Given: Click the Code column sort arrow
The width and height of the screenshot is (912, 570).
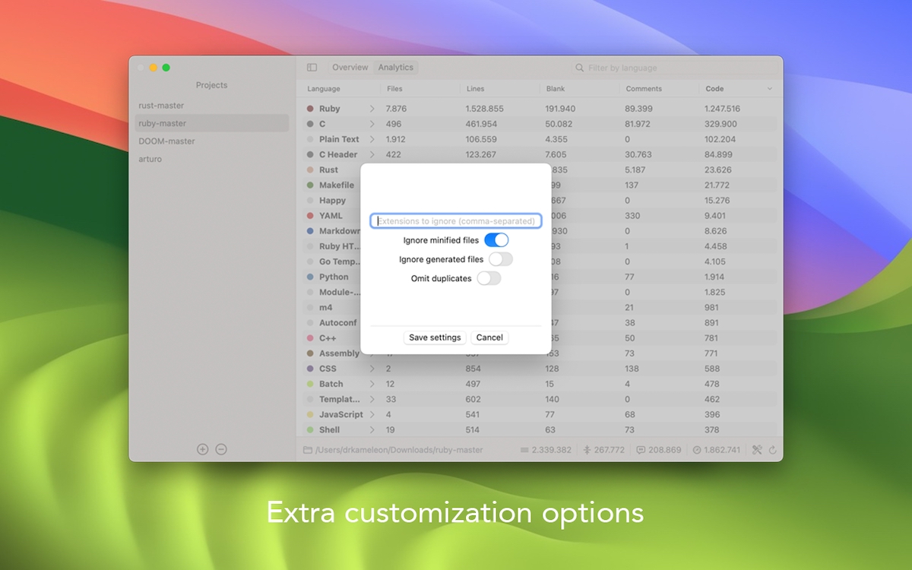Looking at the screenshot, I should 769,89.
